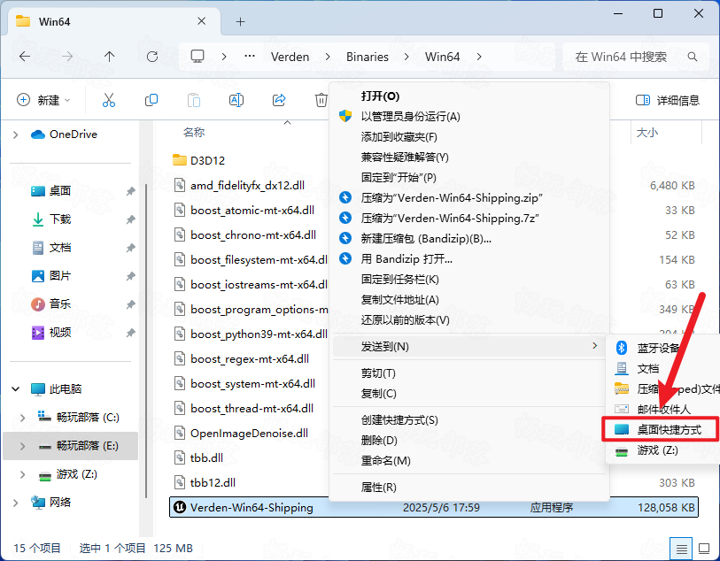Viewport: 720px width, 561px height.
Task: Open 音乐 in the sidebar
Action: [x=60, y=304]
